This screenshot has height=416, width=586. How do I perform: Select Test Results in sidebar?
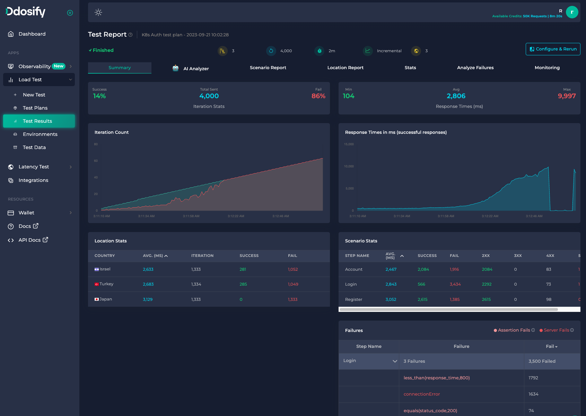point(39,121)
